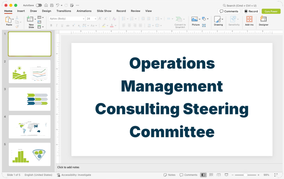This screenshot has height=179, width=284.
Task: Select slide 3 thumbnail with chevron arrows
Action: [x=30, y=99]
